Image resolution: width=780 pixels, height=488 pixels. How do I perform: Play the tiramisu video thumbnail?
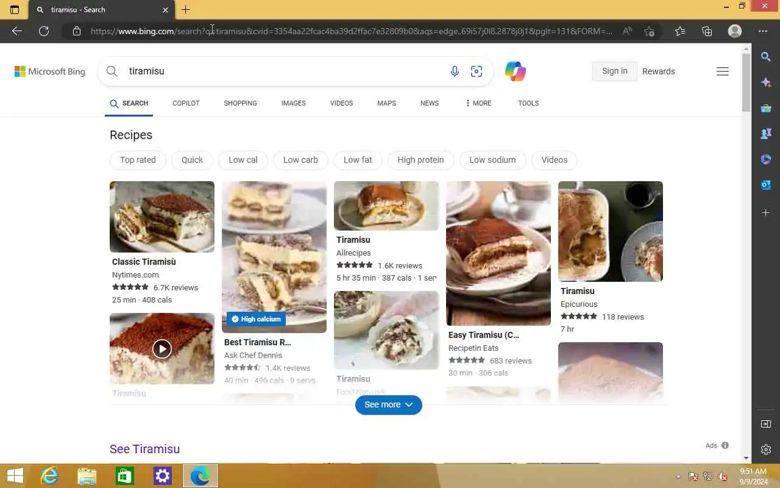pos(161,349)
